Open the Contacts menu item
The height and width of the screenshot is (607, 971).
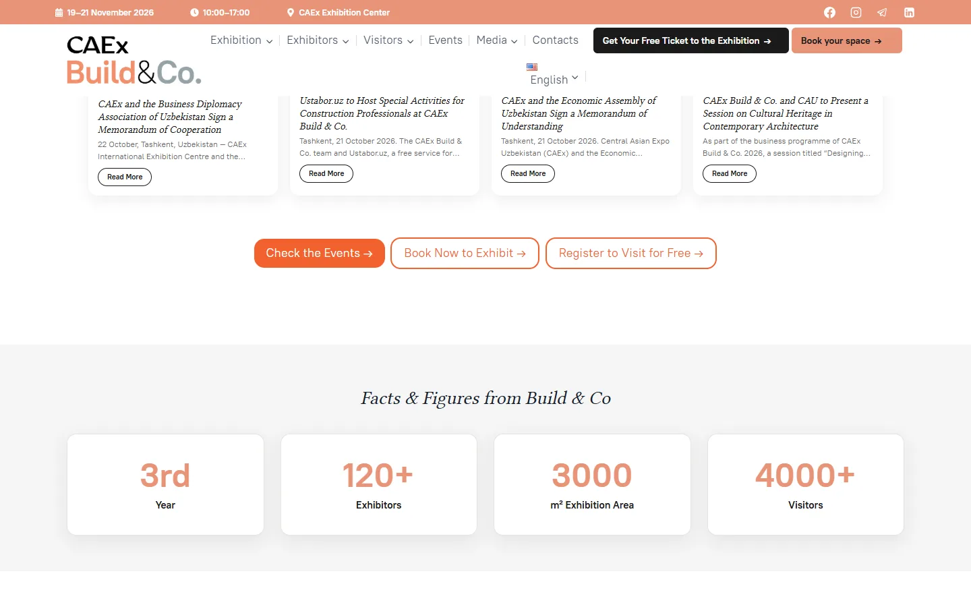[555, 40]
